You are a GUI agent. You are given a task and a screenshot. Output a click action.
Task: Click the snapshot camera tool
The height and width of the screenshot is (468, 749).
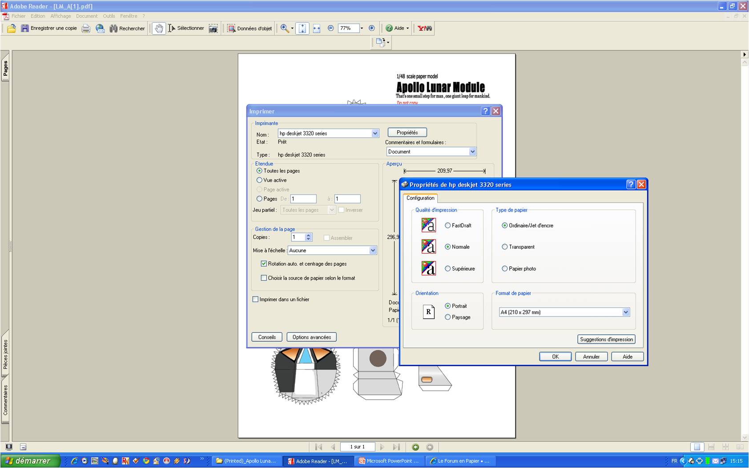[213, 28]
